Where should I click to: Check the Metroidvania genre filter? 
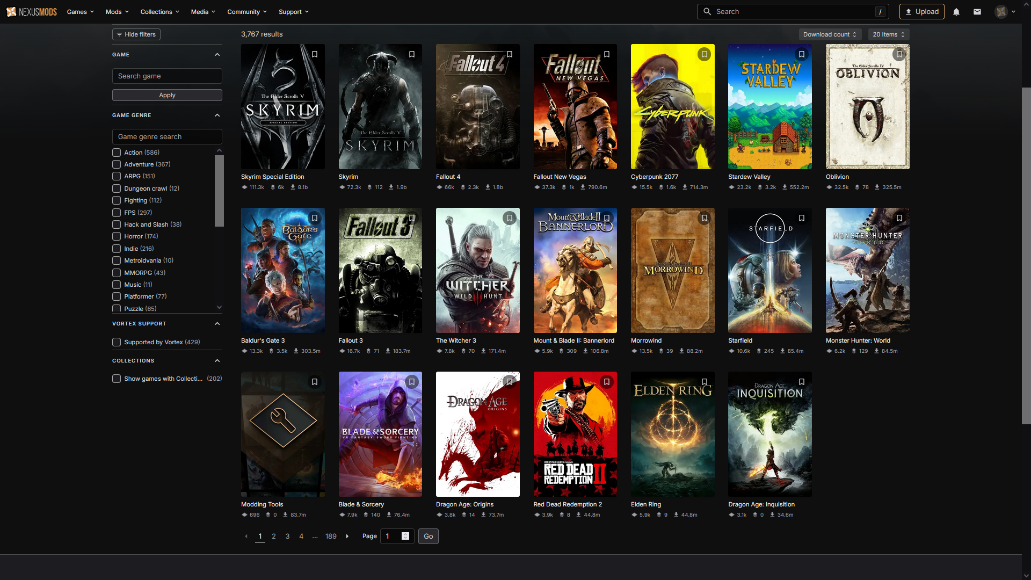pyautogui.click(x=117, y=260)
